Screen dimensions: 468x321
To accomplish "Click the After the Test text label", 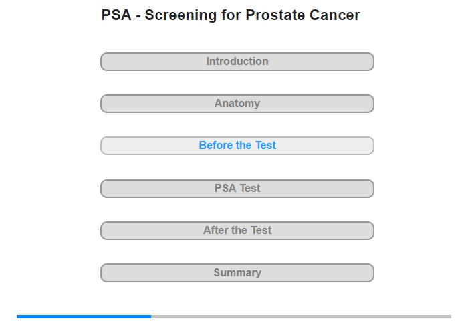I will (x=237, y=230).
